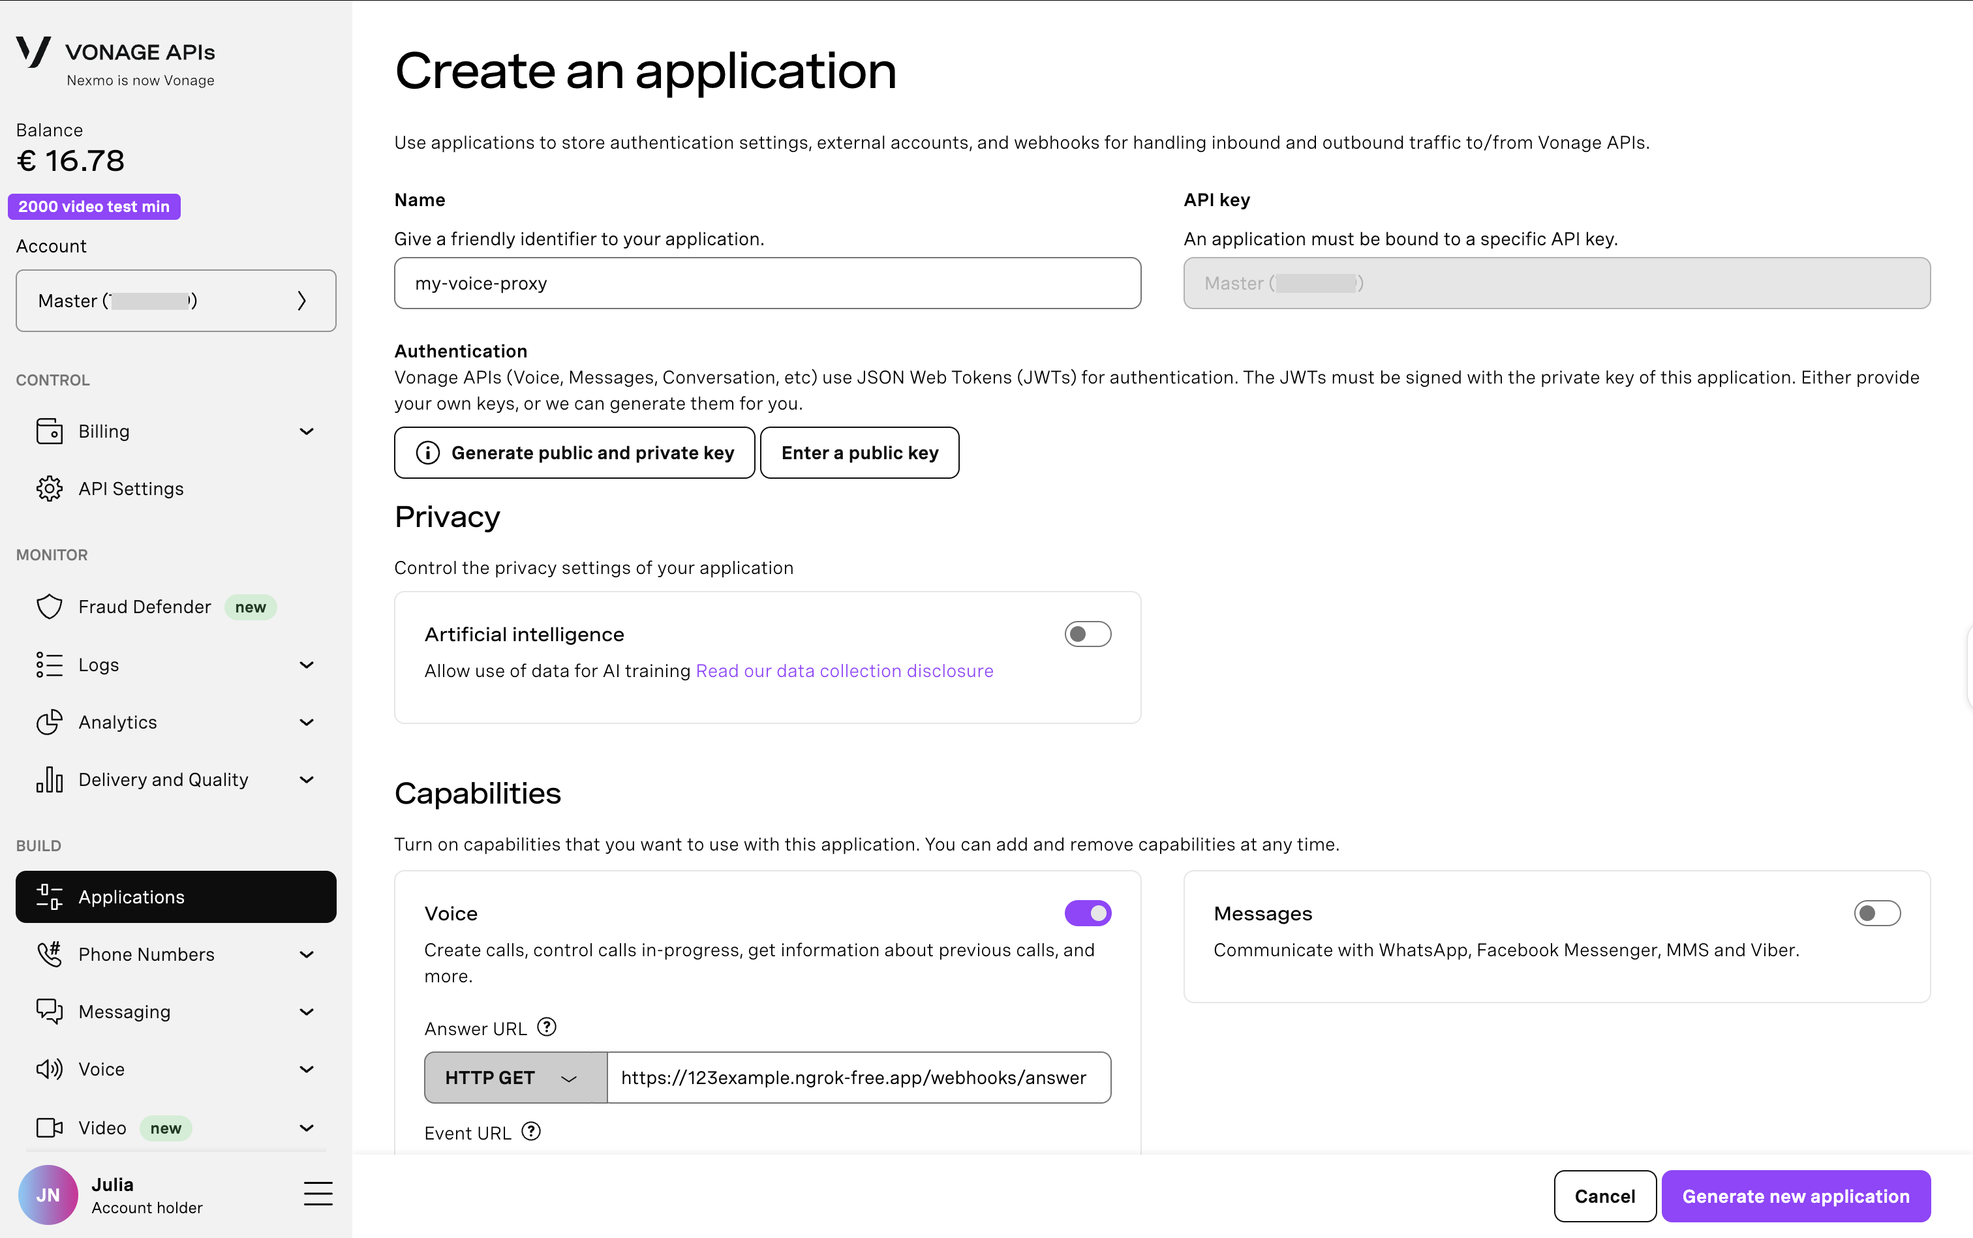
Task: Open the HTTP GET method dropdown
Action: (514, 1077)
